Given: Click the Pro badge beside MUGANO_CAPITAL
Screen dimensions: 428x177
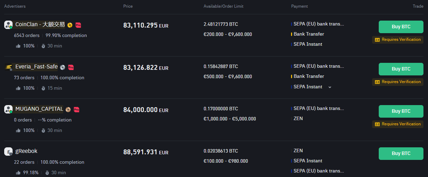Looking at the screenshot, I should [77, 109].
